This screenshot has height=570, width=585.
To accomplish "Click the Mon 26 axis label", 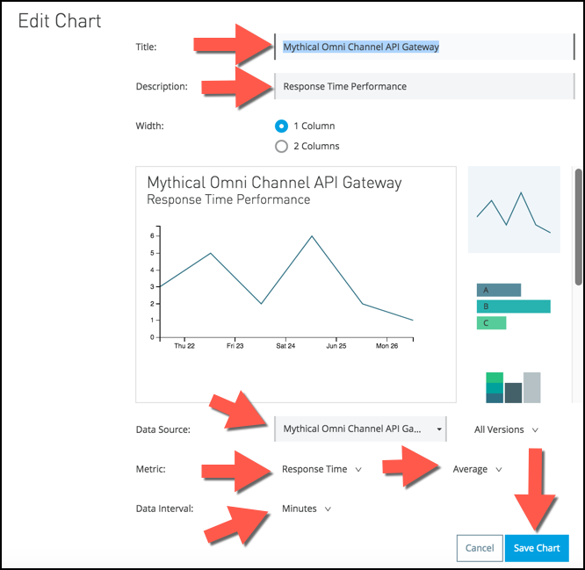I will [x=386, y=346].
